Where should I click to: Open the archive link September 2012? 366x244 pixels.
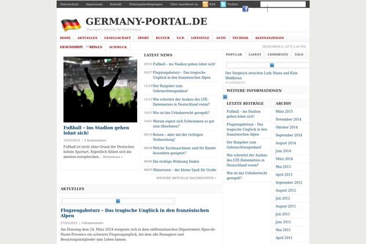click(289, 182)
